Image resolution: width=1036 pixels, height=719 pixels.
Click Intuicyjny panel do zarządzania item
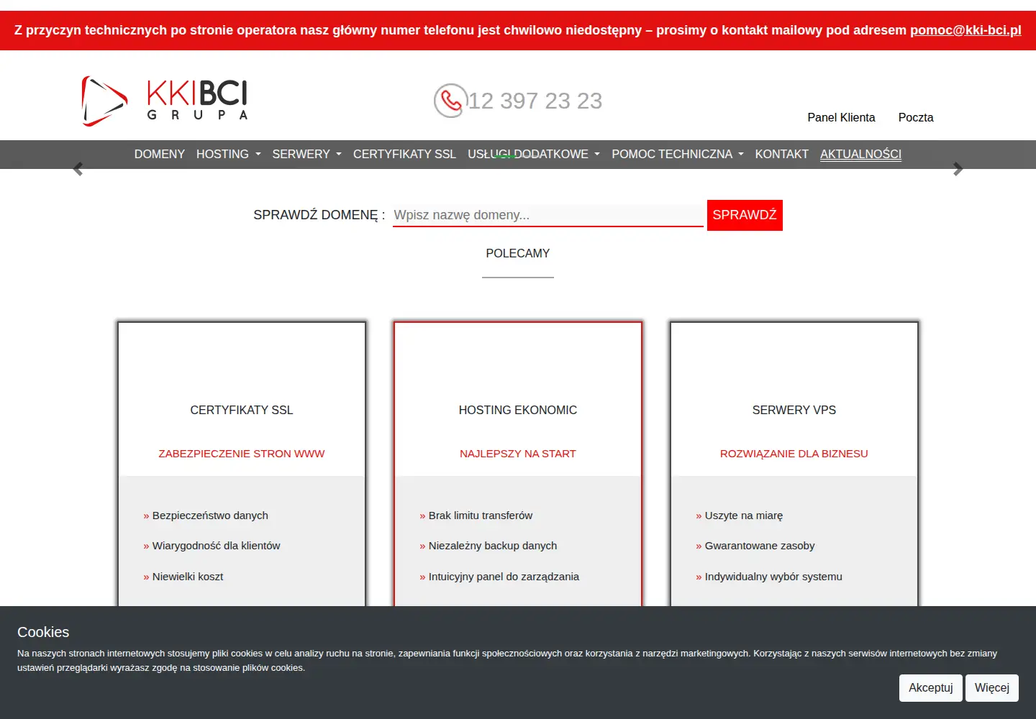[x=499, y=577]
